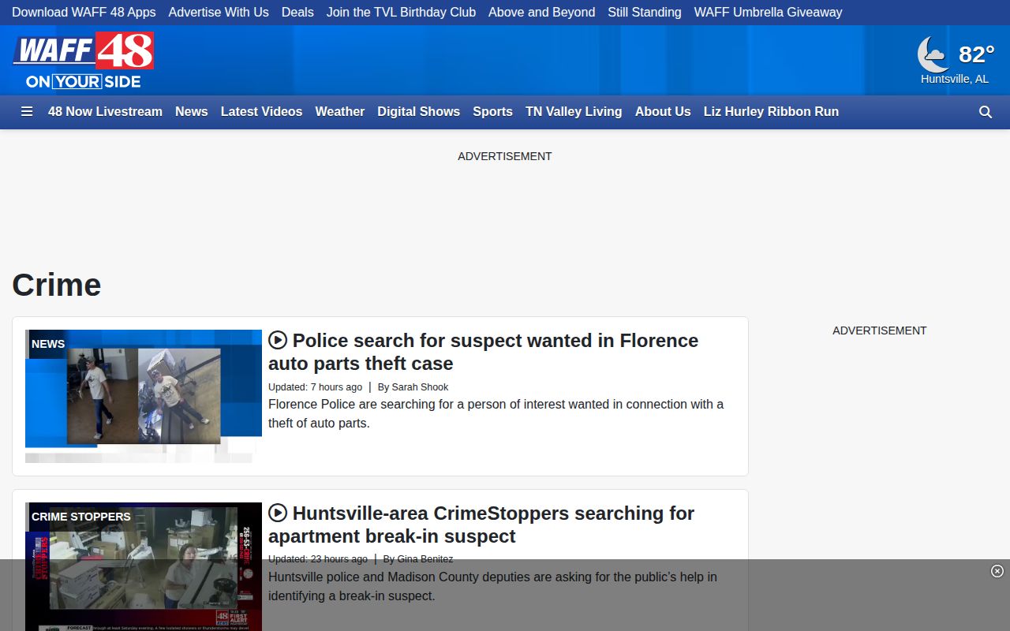
Task: Click the search magnifier icon
Action: click(986, 112)
